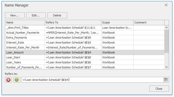This screenshot has height=97, width=174.
Task: Select the Number_of_Payments_Pe... name
Action: (x=24, y=67)
